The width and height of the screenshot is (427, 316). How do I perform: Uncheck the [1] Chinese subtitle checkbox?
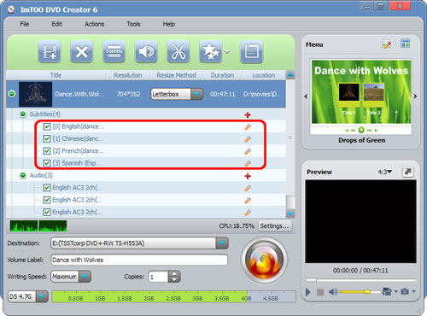(47, 138)
